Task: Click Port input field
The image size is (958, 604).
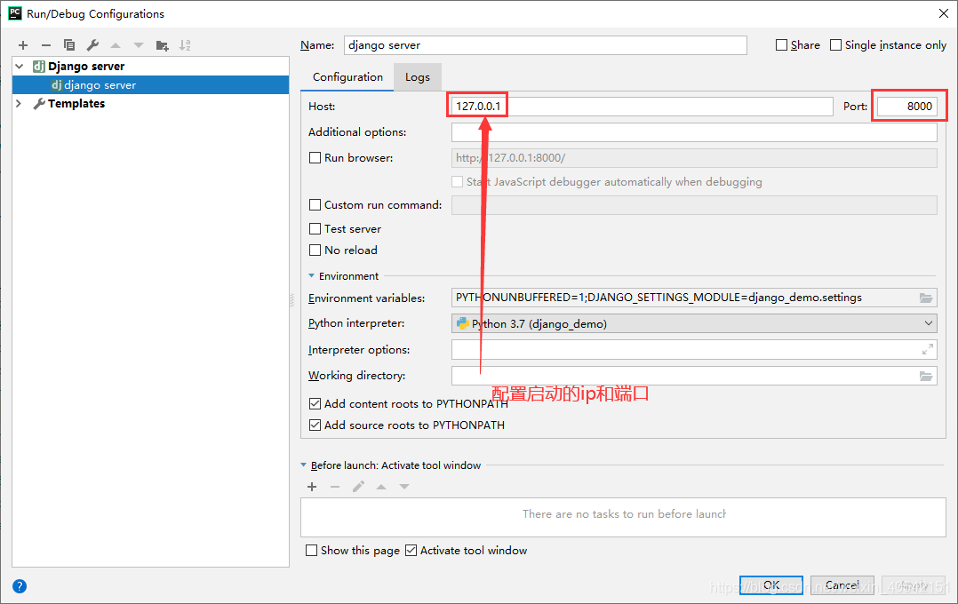Action: click(x=907, y=107)
